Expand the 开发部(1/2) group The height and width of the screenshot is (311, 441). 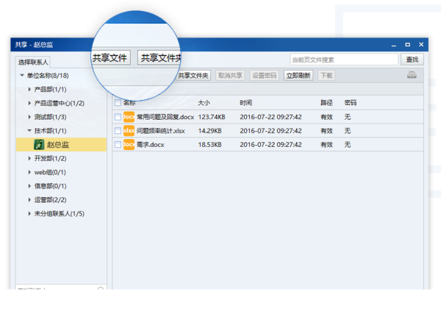[29, 158]
